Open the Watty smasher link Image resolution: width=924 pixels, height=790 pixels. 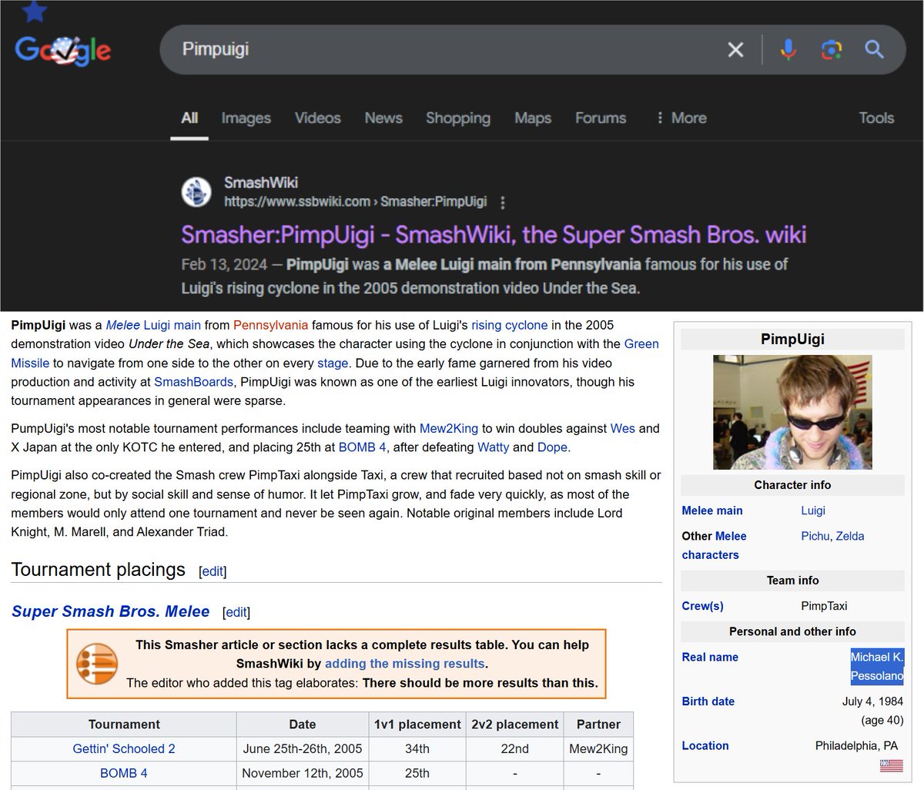(493, 447)
